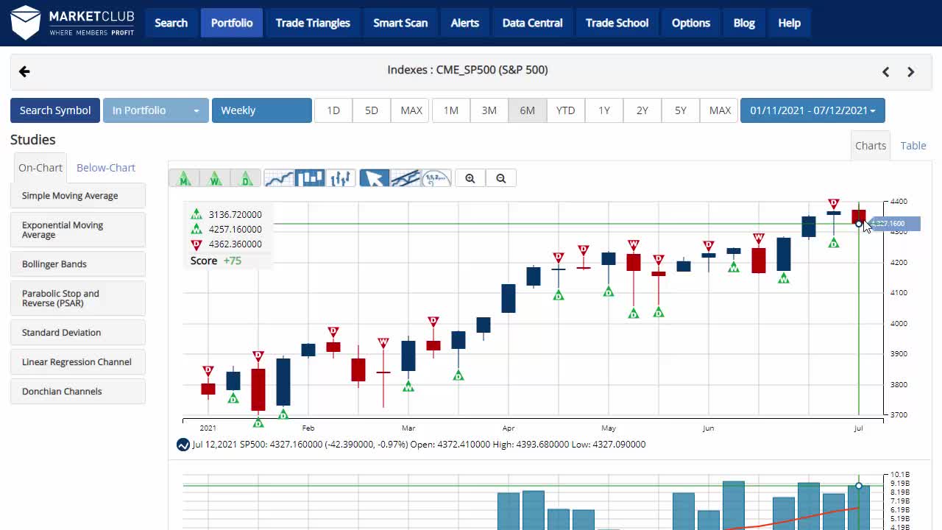Go to previous symbol arrow
The height and width of the screenshot is (530, 942).
click(886, 71)
